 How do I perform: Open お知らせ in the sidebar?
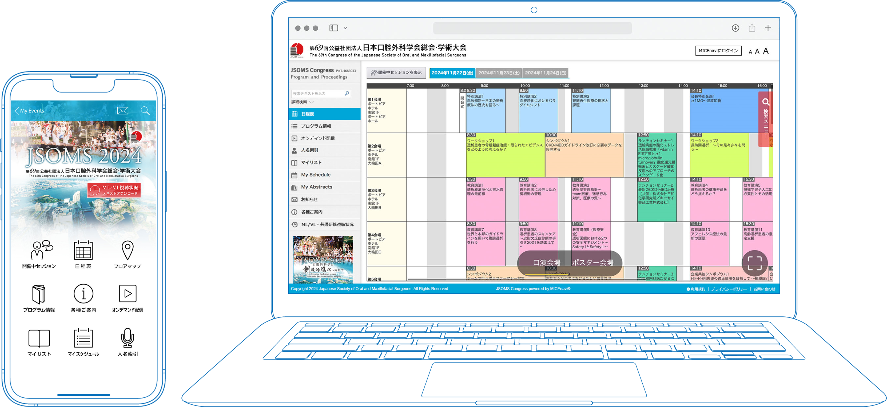(324, 200)
